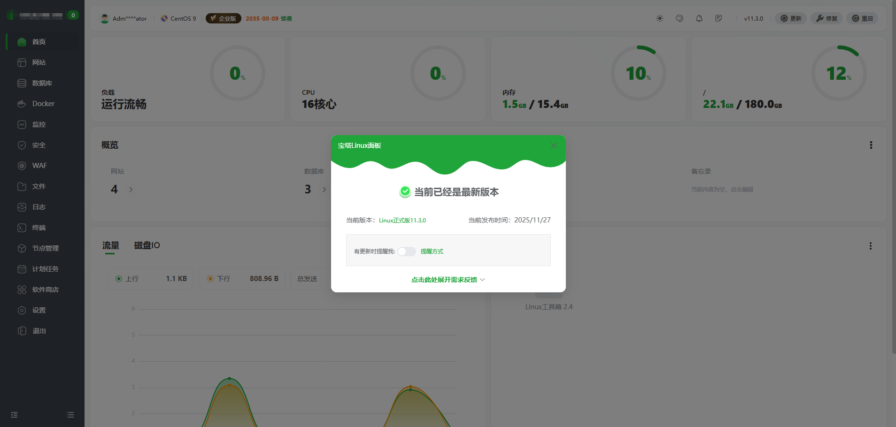Viewport: 896px width, 427px height.
Task: Open the feedback note icon in header
Action: pos(718,18)
